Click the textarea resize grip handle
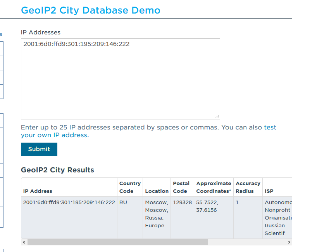 click(217, 117)
